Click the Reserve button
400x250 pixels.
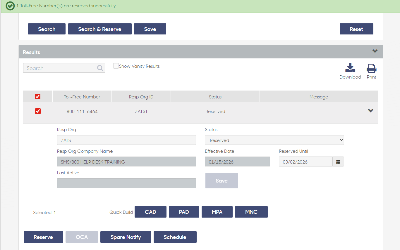pos(43,237)
